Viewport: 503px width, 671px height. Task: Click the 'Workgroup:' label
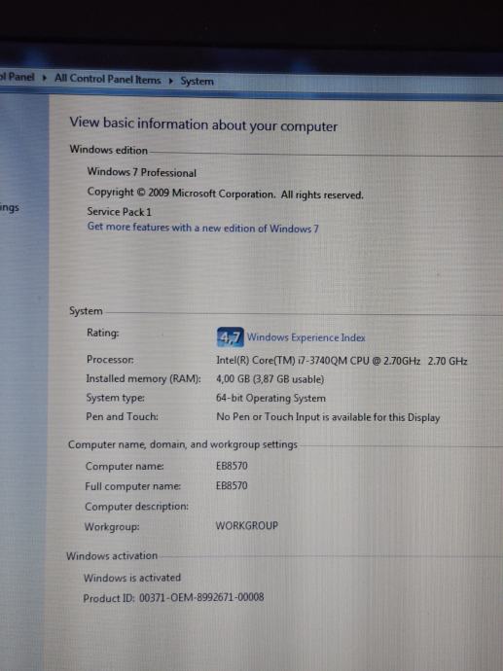pos(112,526)
